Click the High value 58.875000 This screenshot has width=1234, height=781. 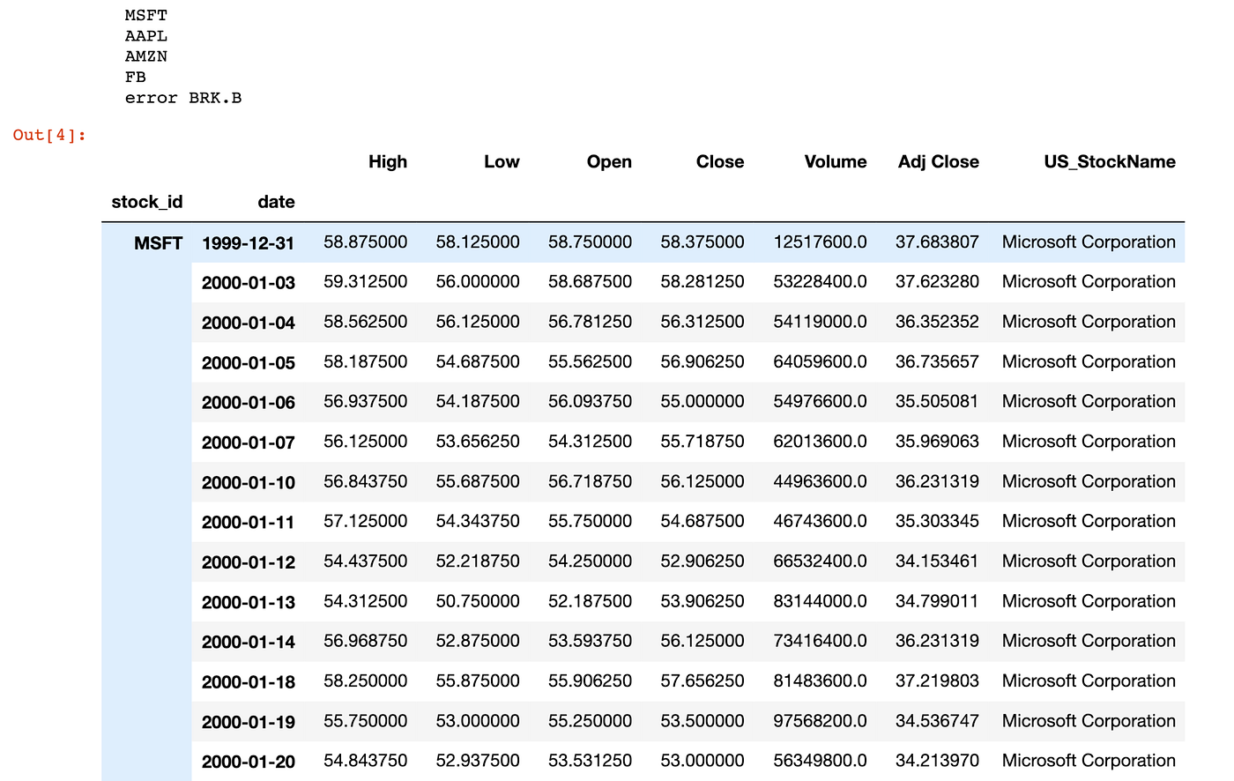(x=366, y=242)
